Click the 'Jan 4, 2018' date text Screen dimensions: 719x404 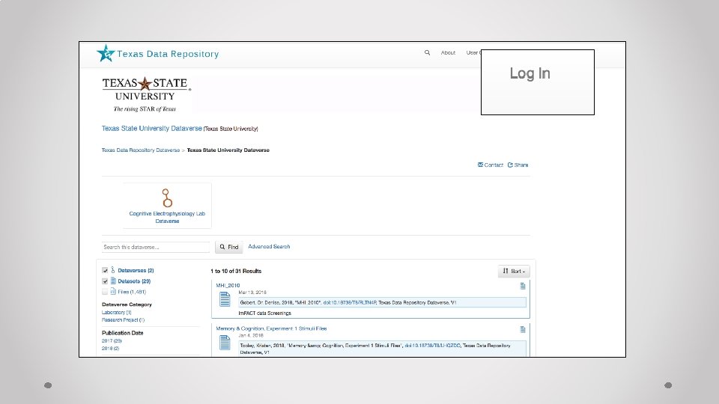(x=251, y=335)
